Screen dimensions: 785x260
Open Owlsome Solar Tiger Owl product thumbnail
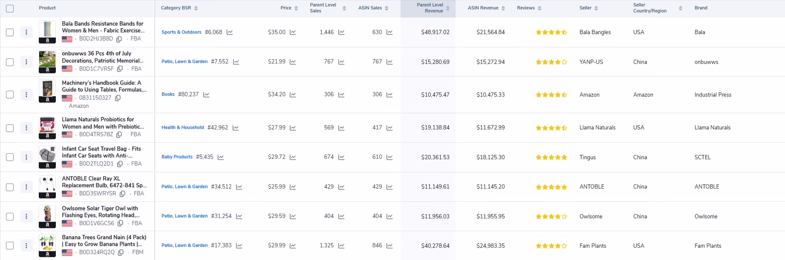coord(47,217)
